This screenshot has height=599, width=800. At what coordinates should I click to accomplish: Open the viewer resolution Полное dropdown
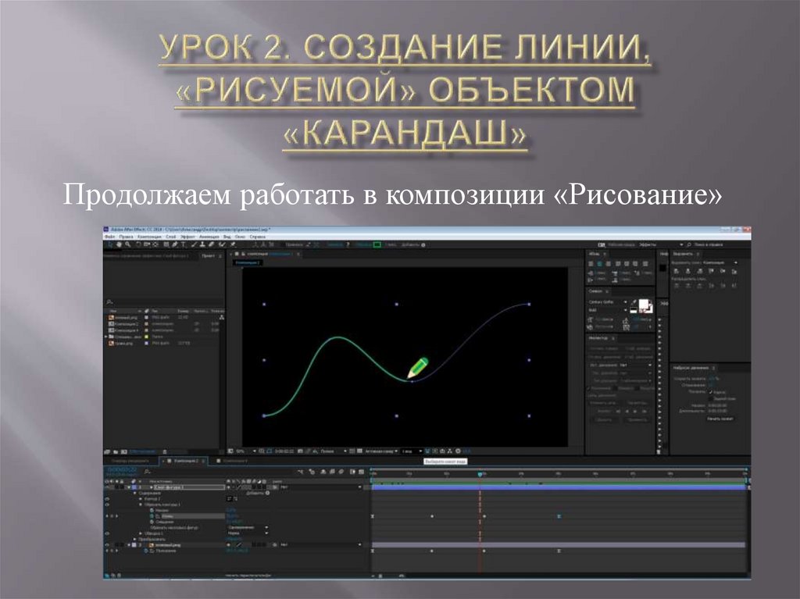coord(333,451)
